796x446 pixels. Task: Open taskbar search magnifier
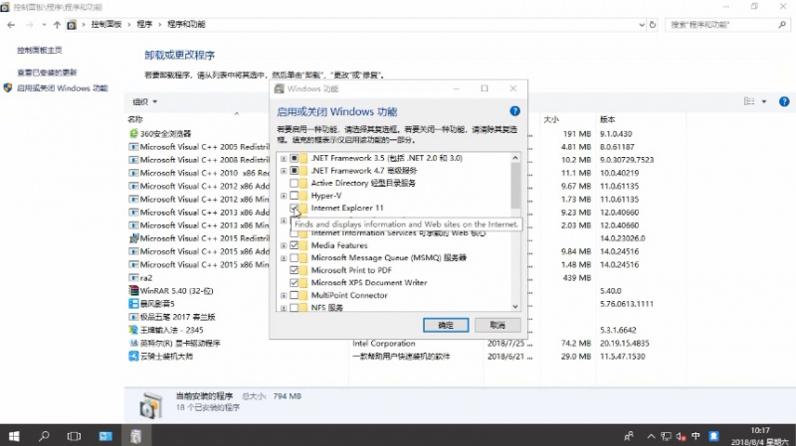point(44,436)
